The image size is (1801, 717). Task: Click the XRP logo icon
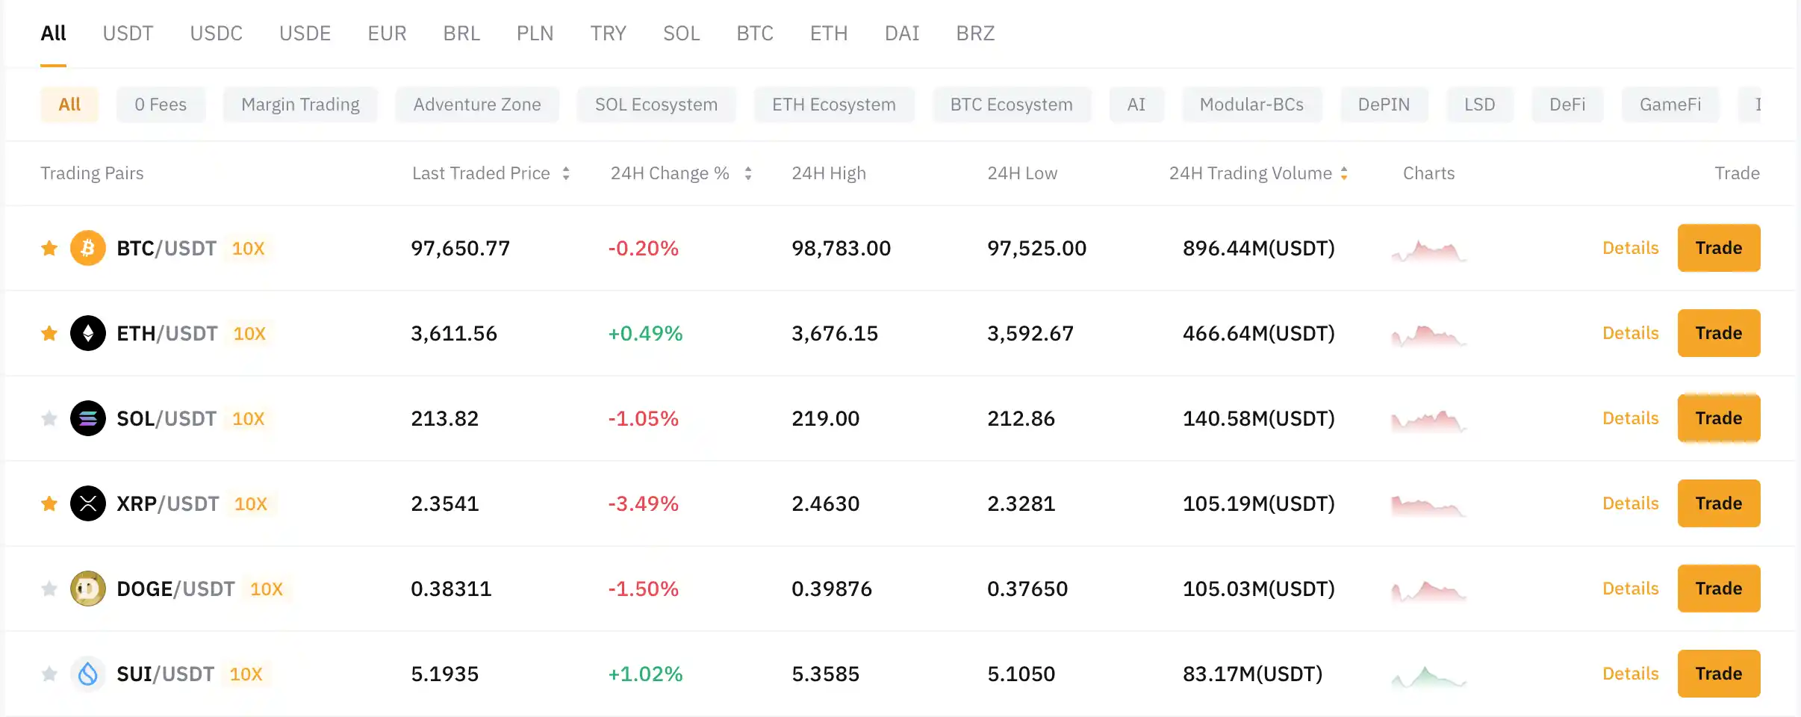point(87,503)
